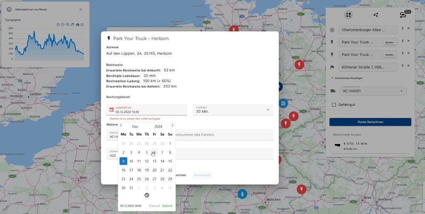Click the Charlottenburger Allee address field
Screen dimensions: 425x214
[368, 30]
